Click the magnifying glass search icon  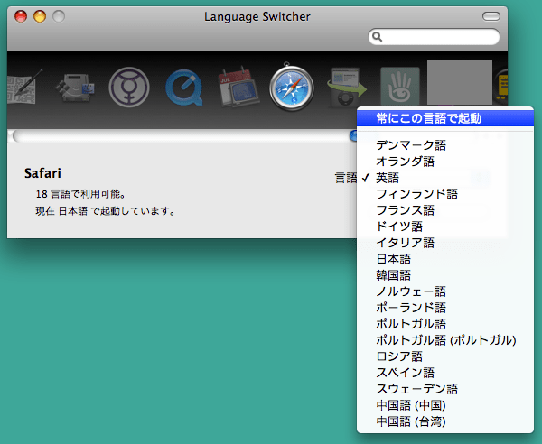[x=377, y=37]
